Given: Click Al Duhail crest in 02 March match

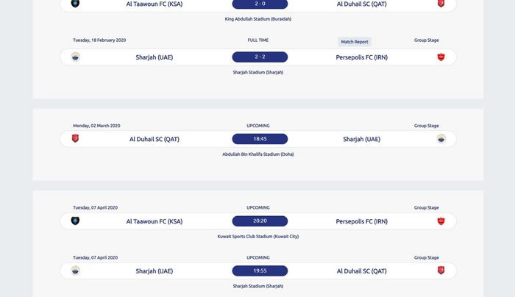Looking at the screenshot, I should coord(75,138).
